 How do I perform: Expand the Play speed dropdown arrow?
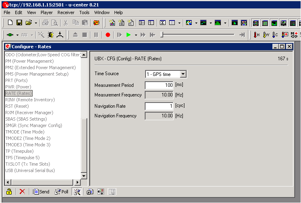(136, 35)
